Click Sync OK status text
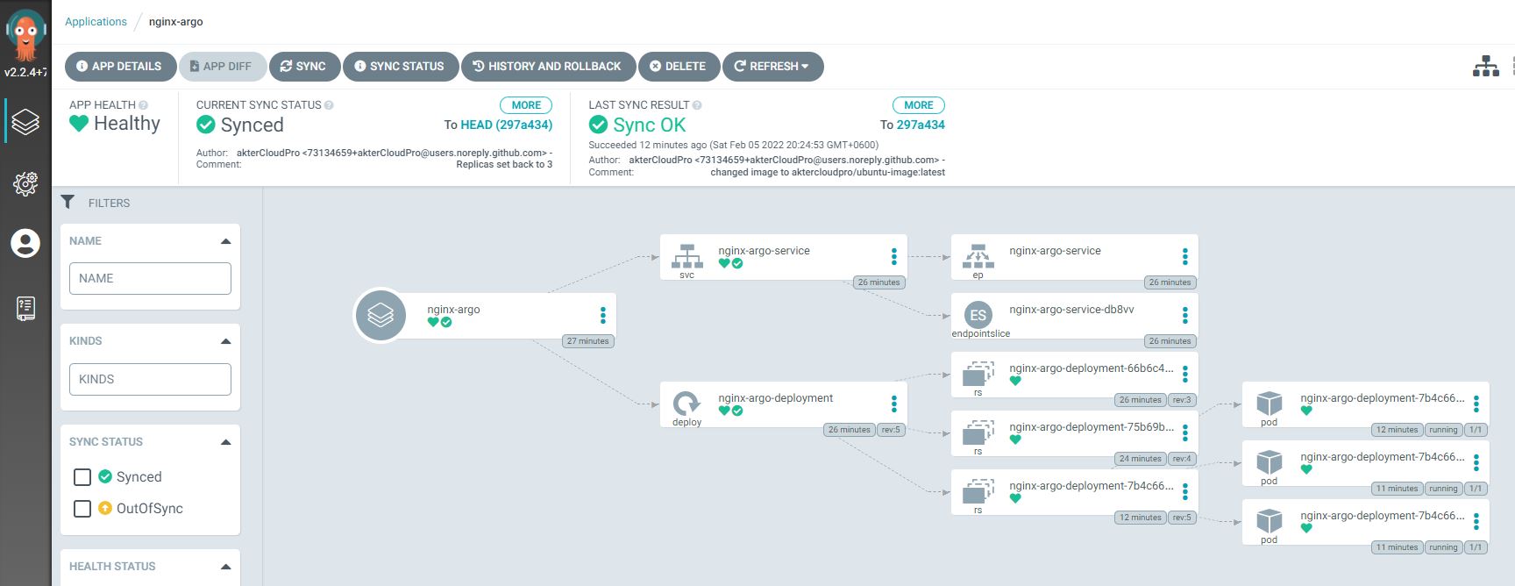The image size is (1515, 586). (x=650, y=125)
